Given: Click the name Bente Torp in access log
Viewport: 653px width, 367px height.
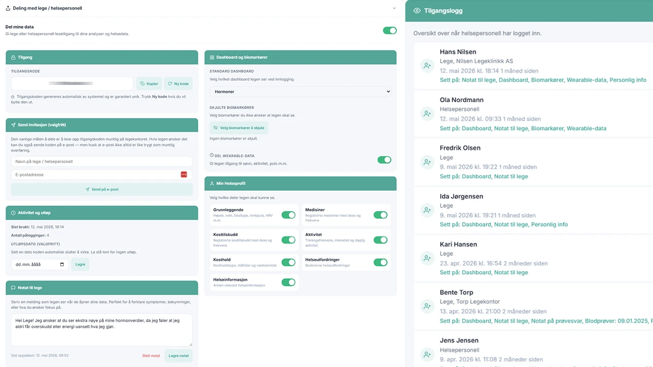Looking at the screenshot, I should 457,293.
